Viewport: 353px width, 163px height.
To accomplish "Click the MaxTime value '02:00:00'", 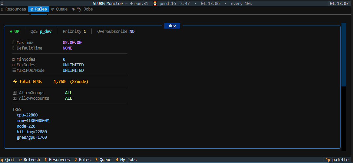I will click(72, 42).
